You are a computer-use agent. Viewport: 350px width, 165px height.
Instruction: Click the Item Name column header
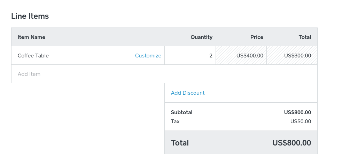pos(31,37)
